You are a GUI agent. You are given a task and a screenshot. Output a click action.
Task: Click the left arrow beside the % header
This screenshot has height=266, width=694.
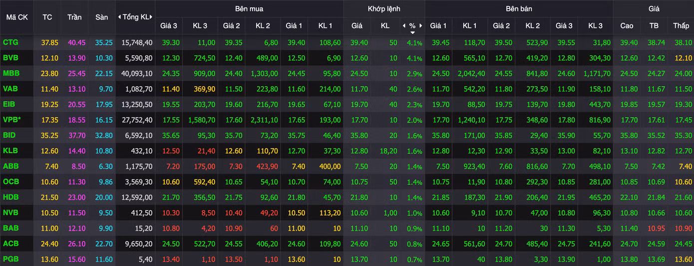point(404,25)
